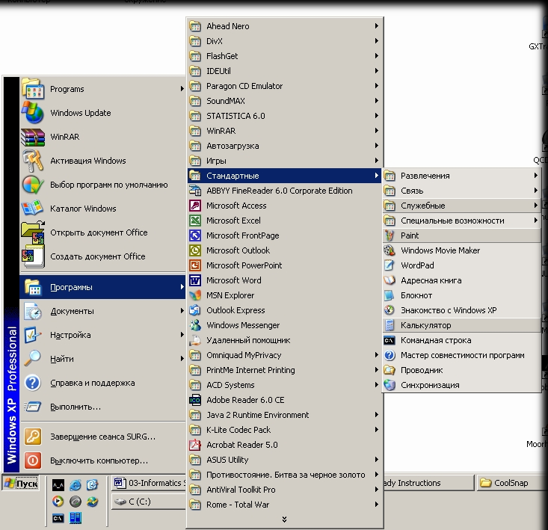This screenshot has width=548, height=530.
Task: Click the Windows Movie Maker film reel icon
Action: [x=390, y=250]
